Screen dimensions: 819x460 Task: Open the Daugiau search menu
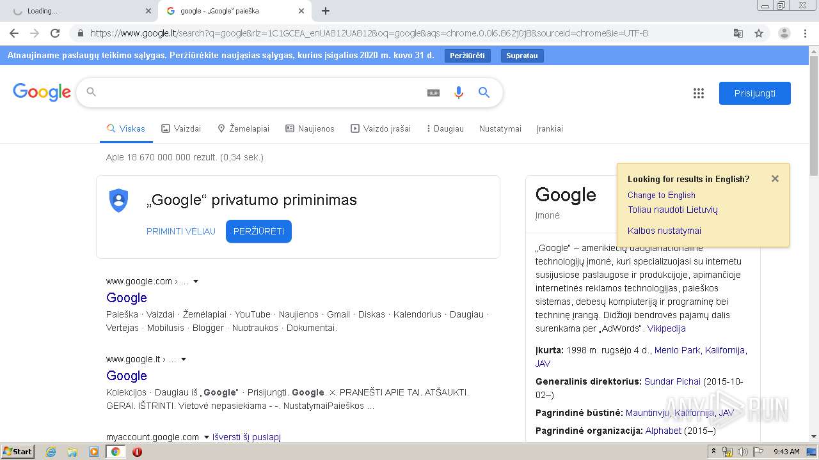445,128
